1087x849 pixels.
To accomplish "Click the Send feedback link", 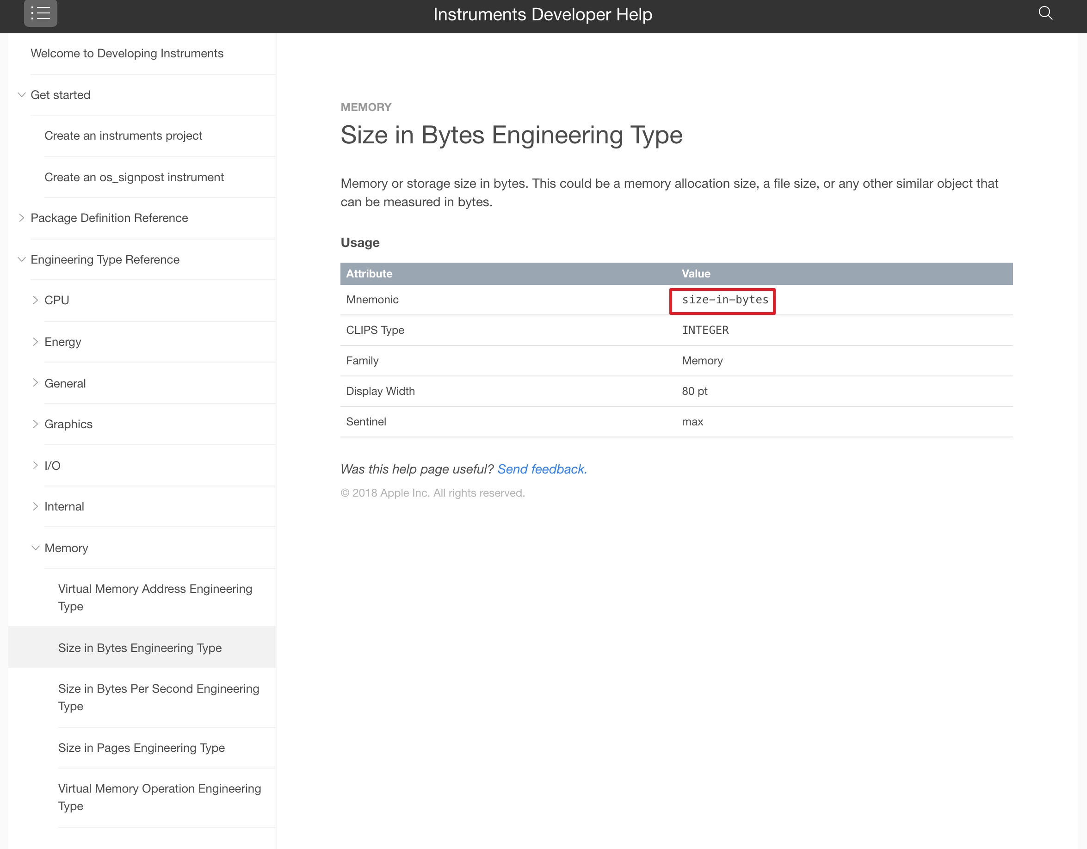I will pos(542,469).
